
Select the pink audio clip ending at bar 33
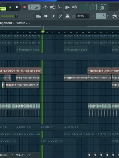21,71
